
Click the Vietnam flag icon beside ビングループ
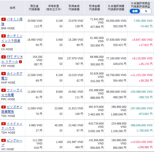4,140
